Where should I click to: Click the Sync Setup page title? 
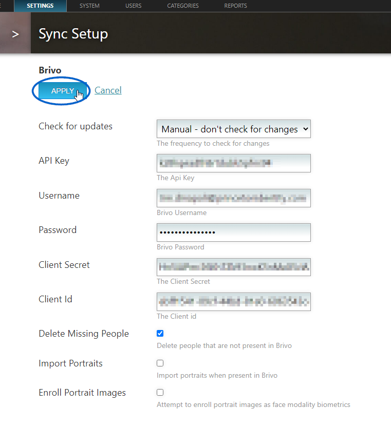pos(73,34)
